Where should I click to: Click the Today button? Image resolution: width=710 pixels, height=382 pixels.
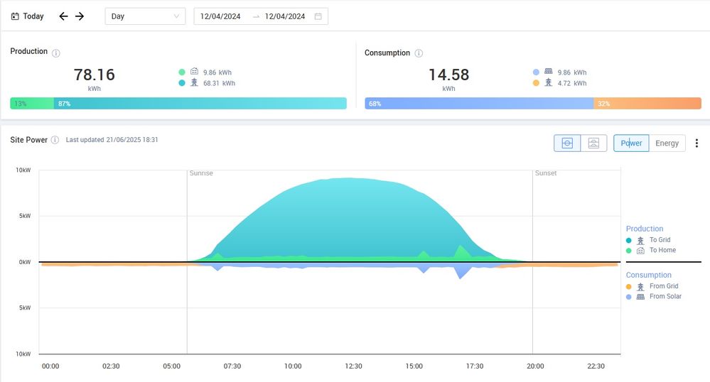[x=33, y=16]
